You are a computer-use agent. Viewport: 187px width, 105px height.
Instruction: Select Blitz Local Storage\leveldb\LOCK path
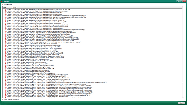pyautogui.click(x=31, y=59)
